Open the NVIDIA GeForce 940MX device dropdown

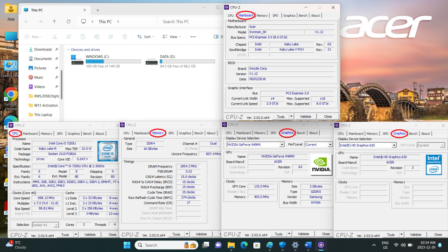pos(282,145)
